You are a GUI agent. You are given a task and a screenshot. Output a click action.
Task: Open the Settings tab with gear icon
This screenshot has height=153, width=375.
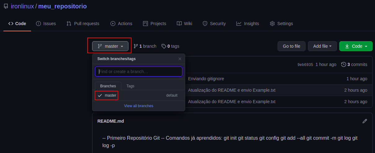pyautogui.click(x=281, y=24)
